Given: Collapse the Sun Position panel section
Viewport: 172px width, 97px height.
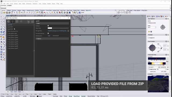Looking at the screenshot, I should pos(168,41).
